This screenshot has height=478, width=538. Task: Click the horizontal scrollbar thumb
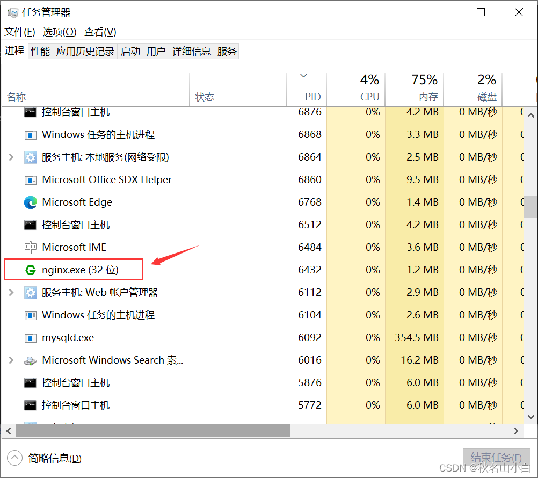click(152, 431)
